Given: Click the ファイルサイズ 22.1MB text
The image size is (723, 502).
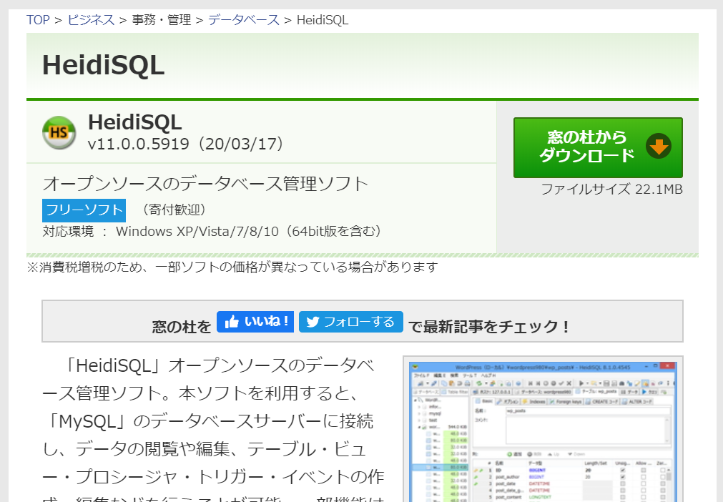Looking at the screenshot, I should (611, 190).
